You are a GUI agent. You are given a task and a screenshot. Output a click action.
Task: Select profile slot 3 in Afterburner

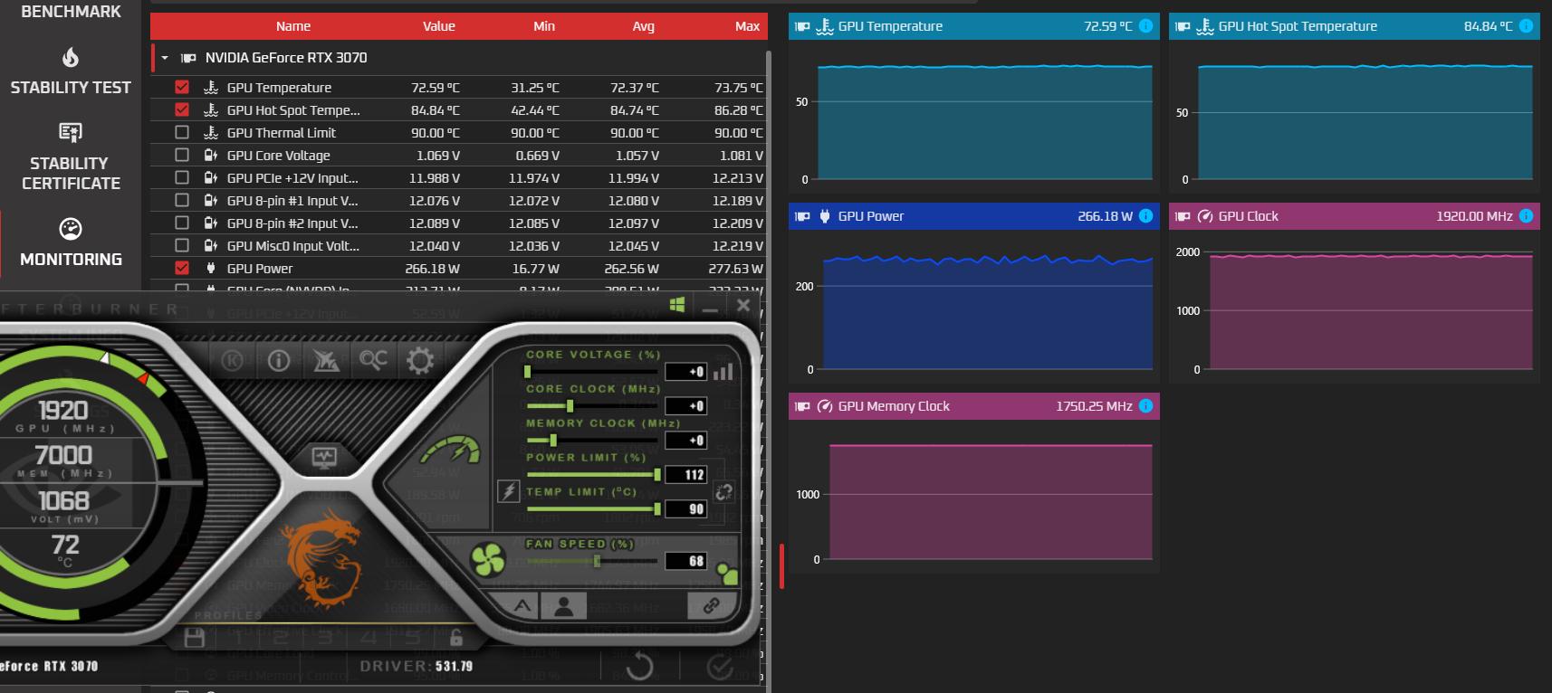click(x=325, y=638)
